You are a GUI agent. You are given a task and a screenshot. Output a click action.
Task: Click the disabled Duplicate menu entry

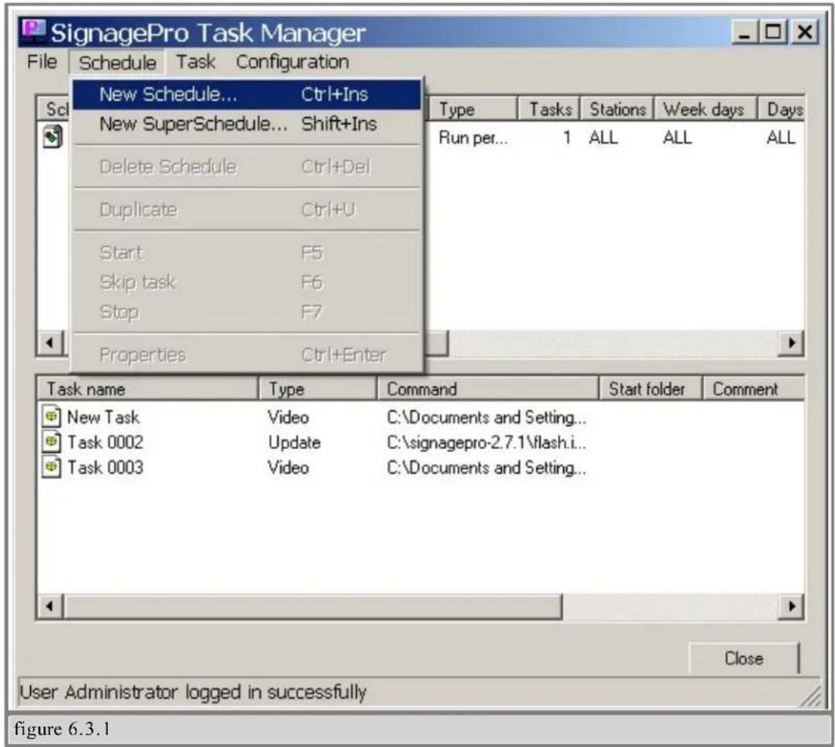[x=247, y=210]
